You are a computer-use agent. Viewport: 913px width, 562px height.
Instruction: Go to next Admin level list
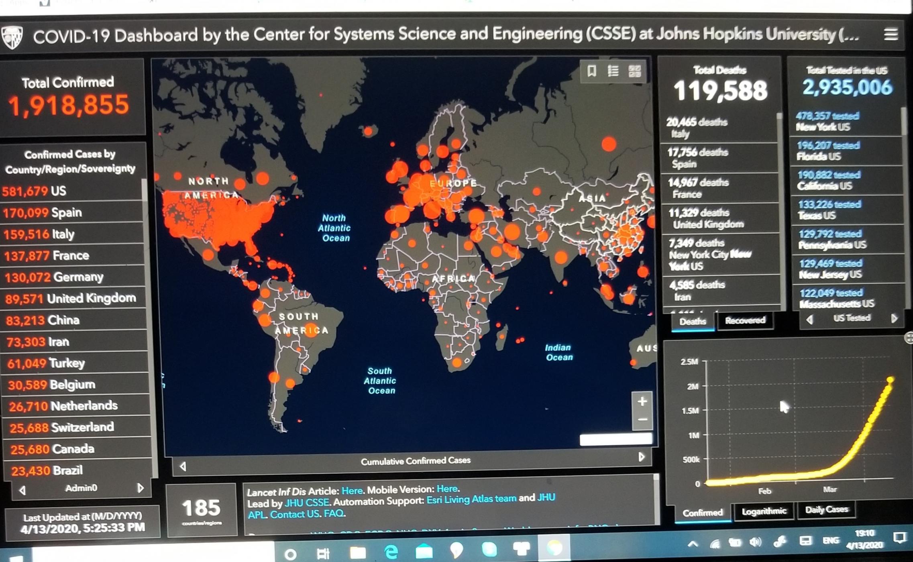pyautogui.click(x=140, y=488)
